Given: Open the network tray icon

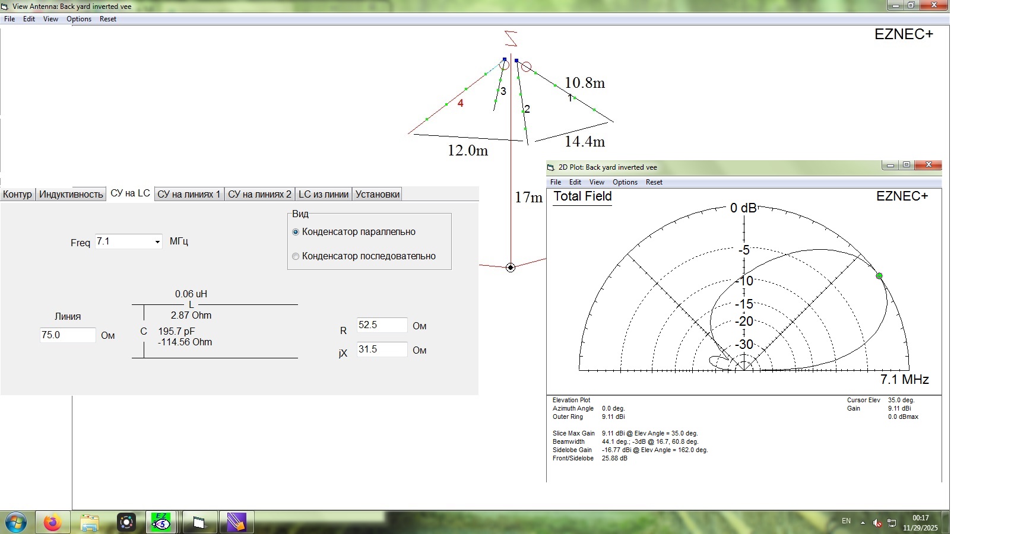Looking at the screenshot, I should click(x=892, y=523).
